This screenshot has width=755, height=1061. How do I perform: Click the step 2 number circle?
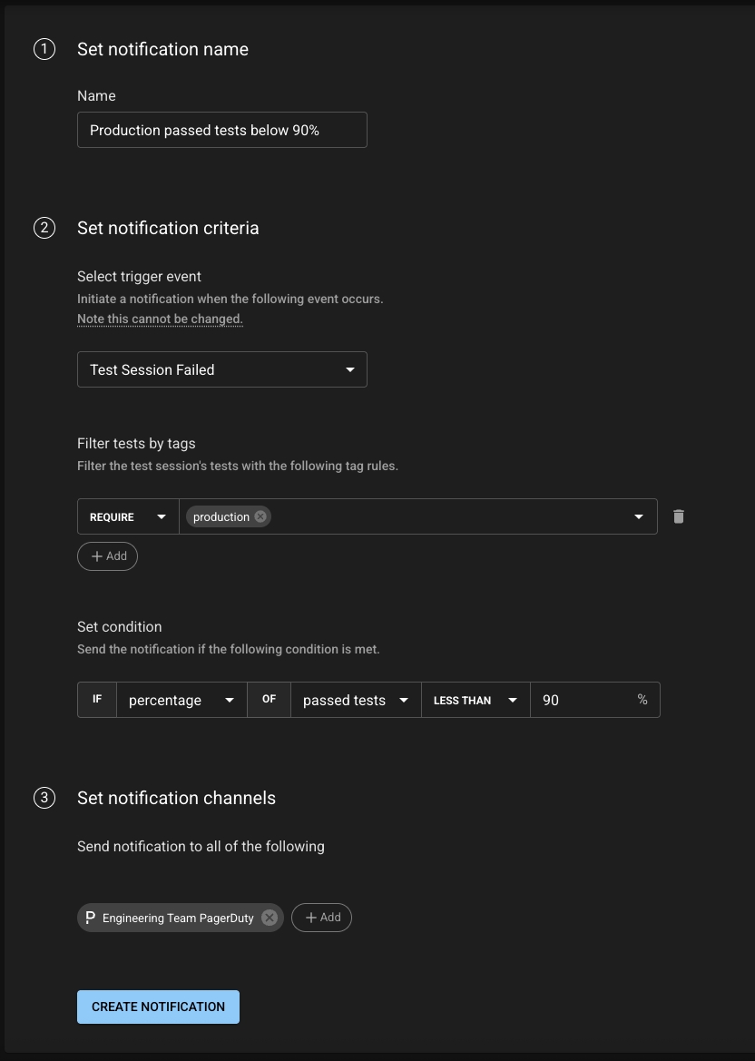pyautogui.click(x=44, y=228)
